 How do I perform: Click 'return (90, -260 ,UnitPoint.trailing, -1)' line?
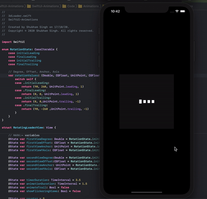pos(55,109)
